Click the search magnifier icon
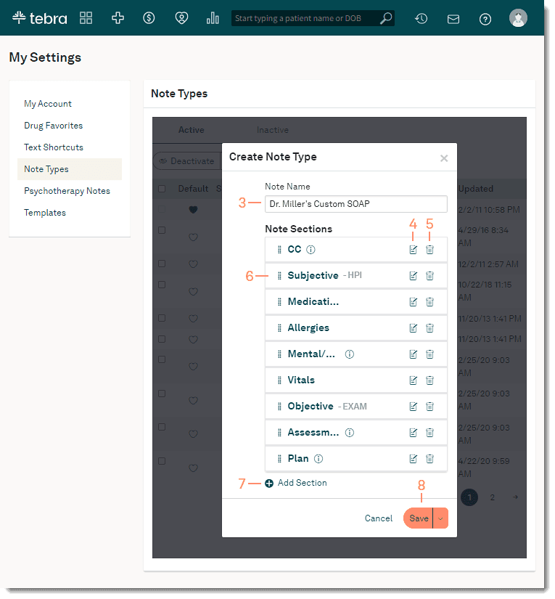 pyautogui.click(x=386, y=18)
